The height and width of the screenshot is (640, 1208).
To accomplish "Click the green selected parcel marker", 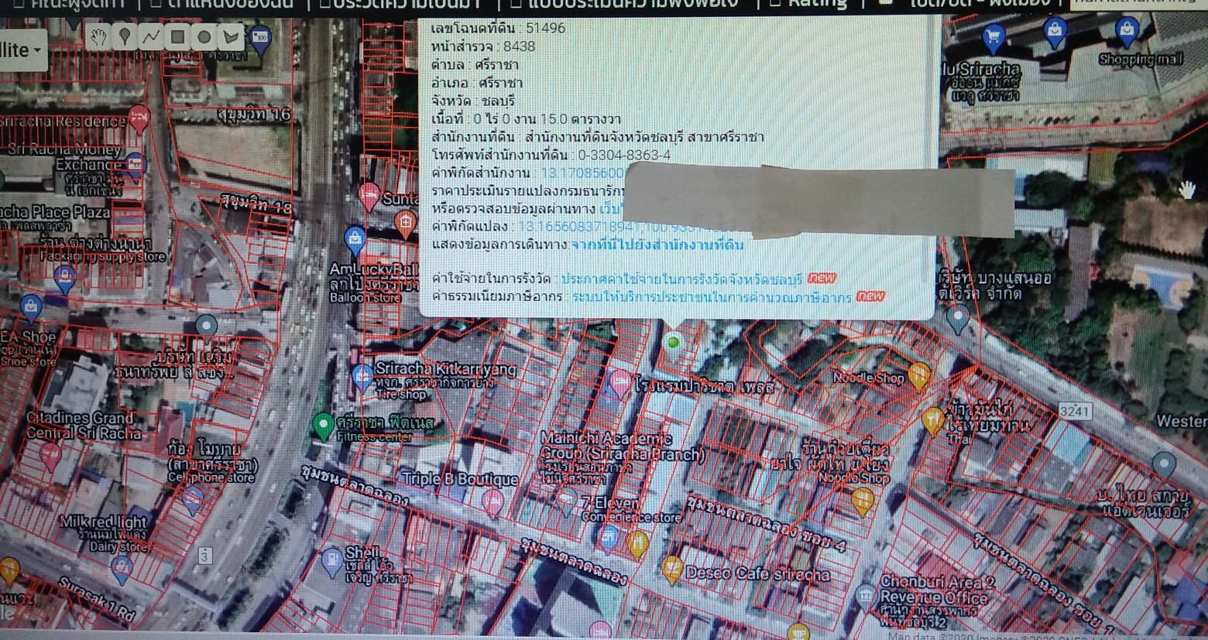I will pos(674,342).
